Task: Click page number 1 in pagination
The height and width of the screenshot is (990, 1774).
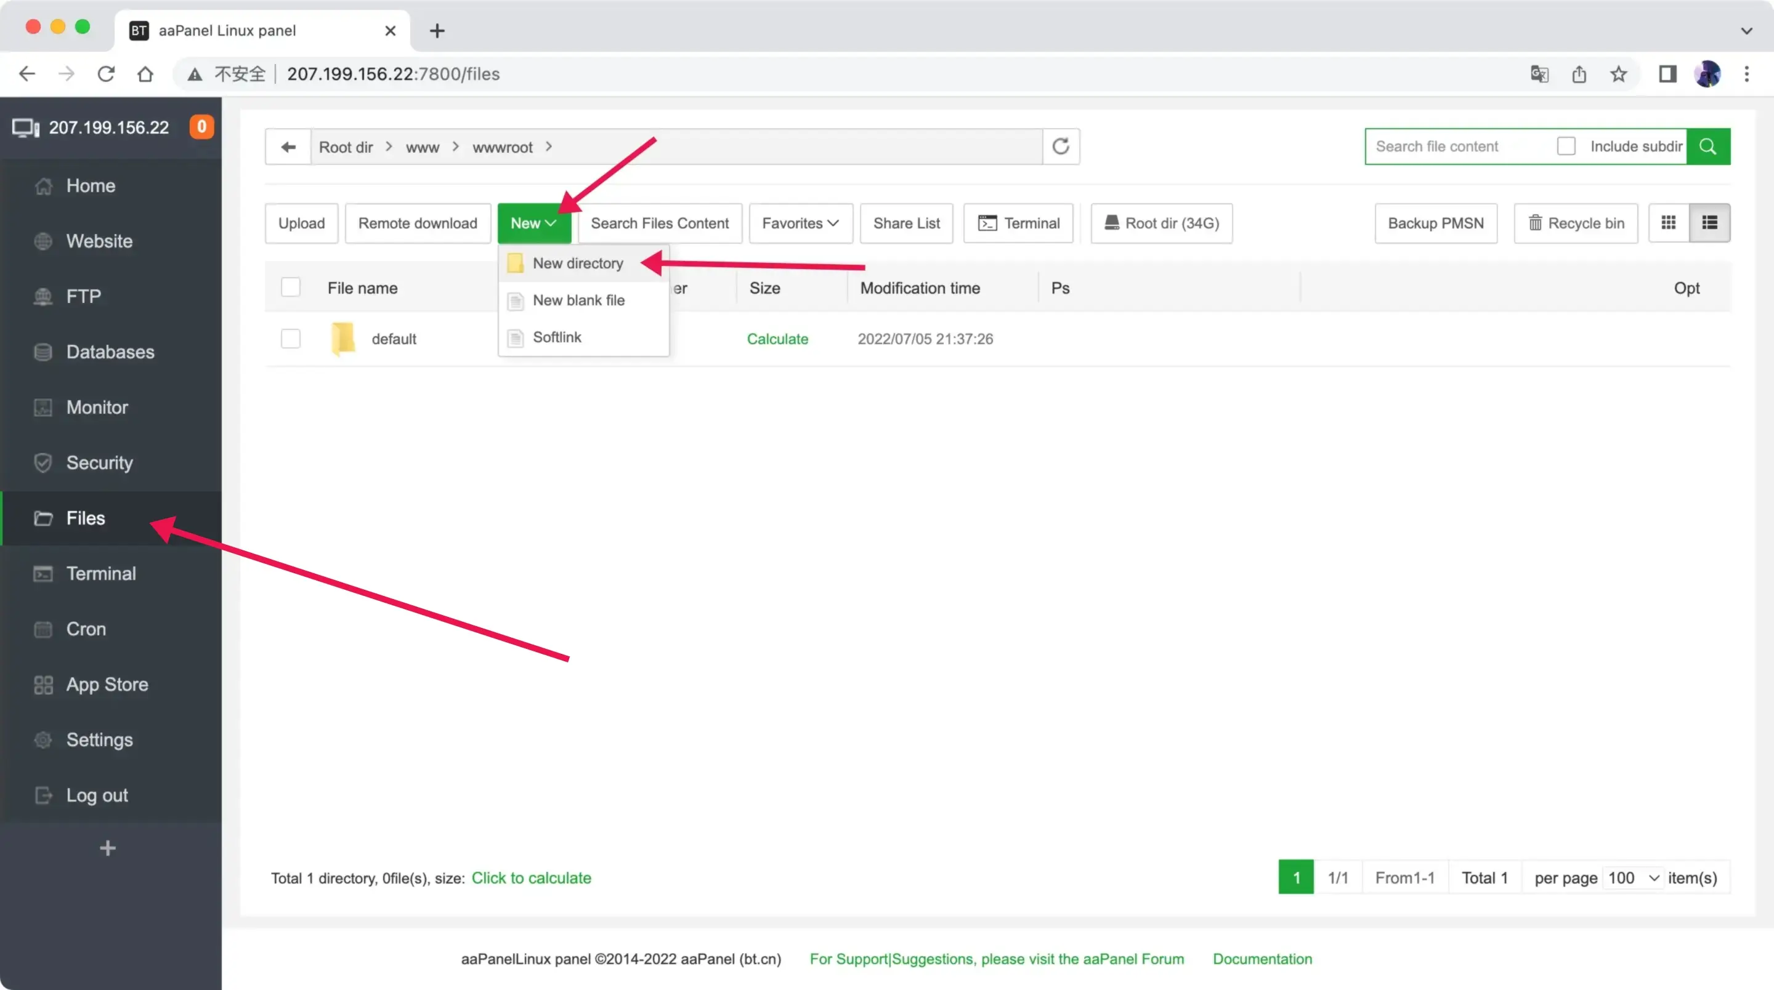Action: click(x=1296, y=878)
